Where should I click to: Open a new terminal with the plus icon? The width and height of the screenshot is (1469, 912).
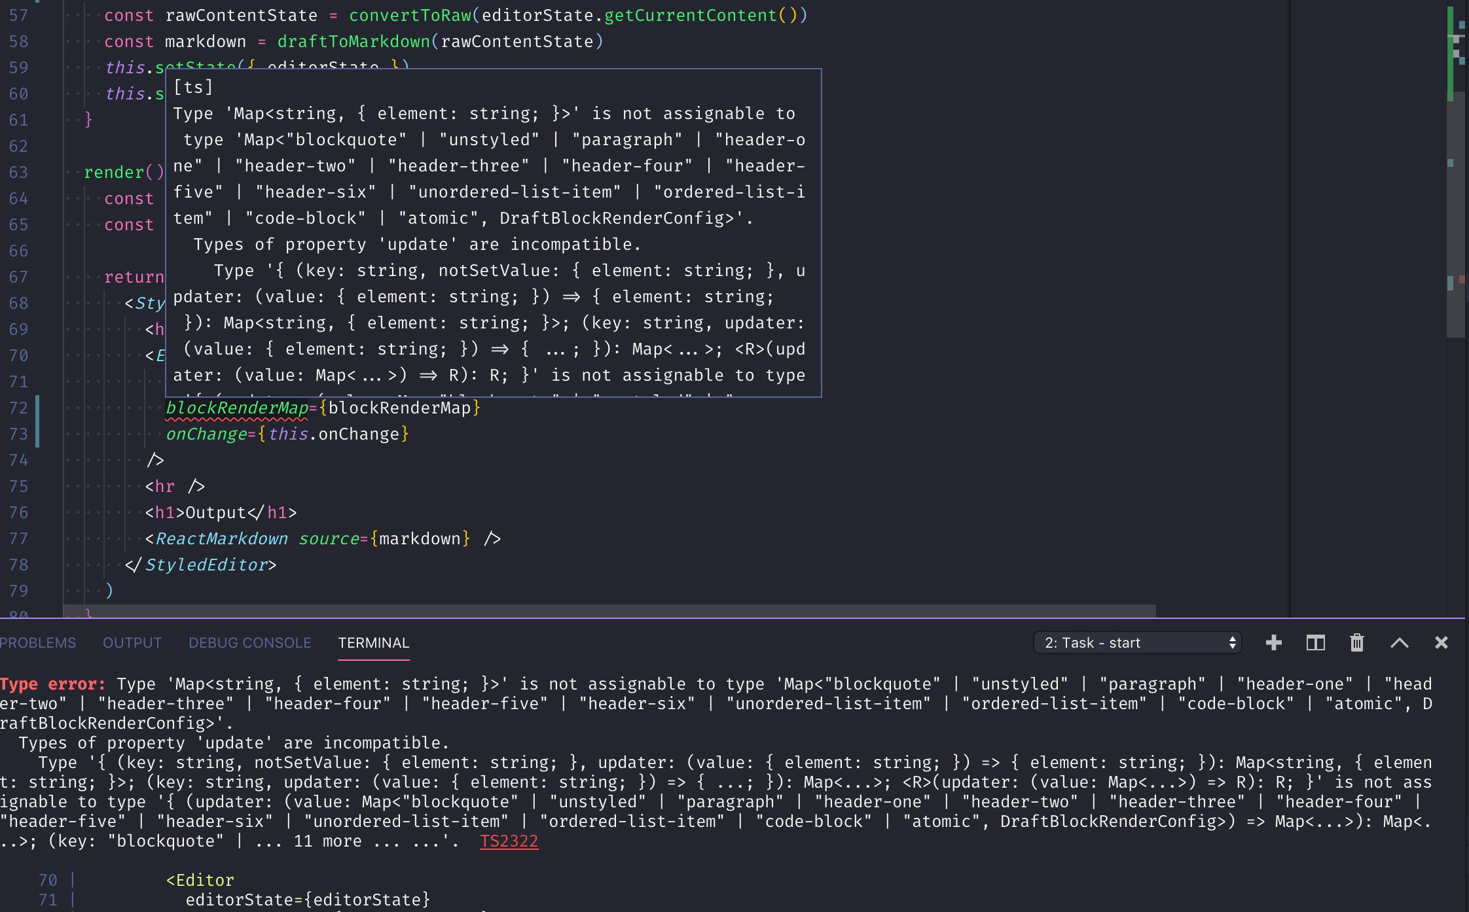coord(1274,643)
